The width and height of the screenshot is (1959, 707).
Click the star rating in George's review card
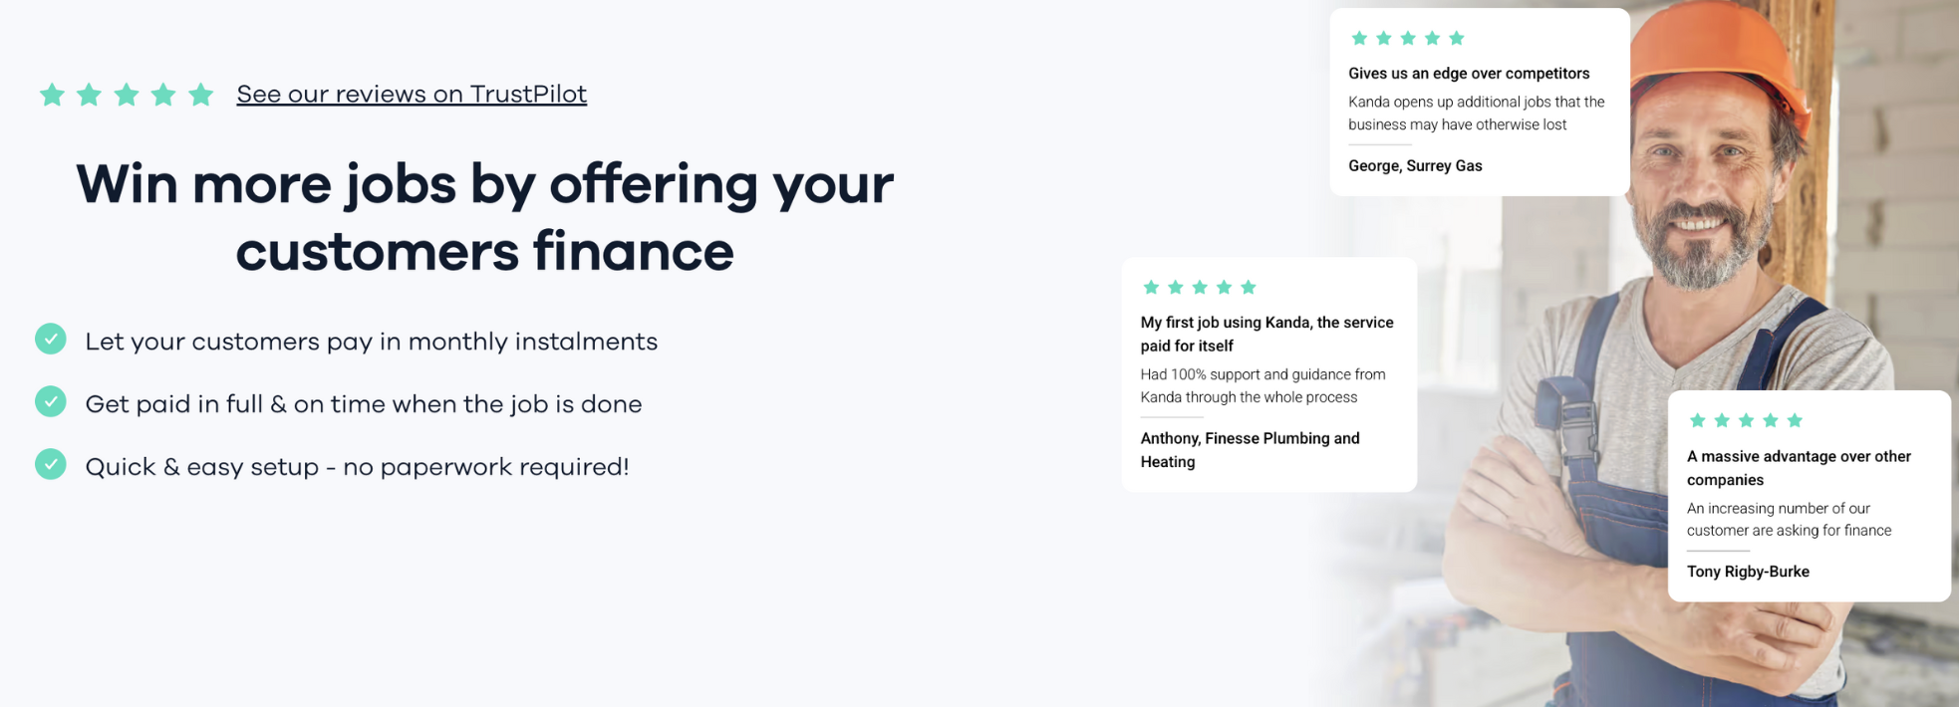coord(1408,38)
